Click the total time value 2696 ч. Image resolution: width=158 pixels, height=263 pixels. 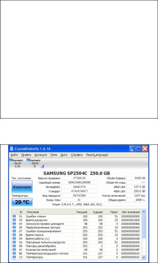click(x=136, y=200)
